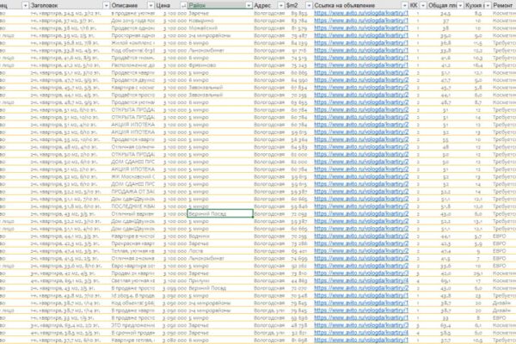Select the 3 080 000 price cell
The image size is (516, 344).
tap(171, 340)
